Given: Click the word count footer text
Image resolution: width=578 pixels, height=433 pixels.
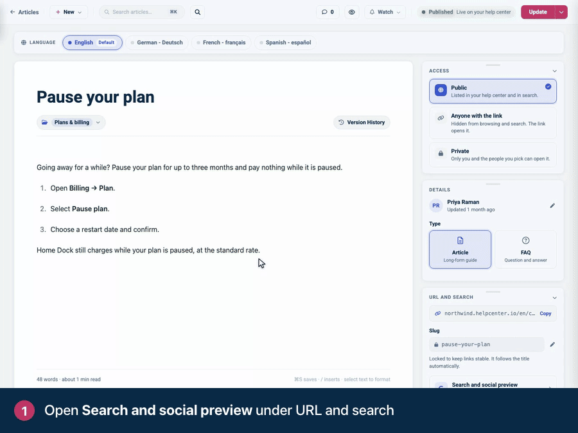Looking at the screenshot, I should (x=69, y=379).
